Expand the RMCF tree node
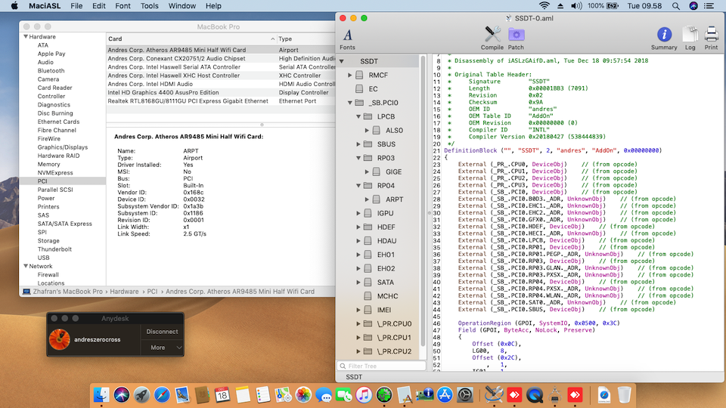This screenshot has width=726, height=408. pyautogui.click(x=350, y=76)
